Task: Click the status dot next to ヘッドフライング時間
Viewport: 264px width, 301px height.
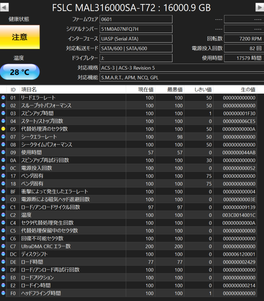Action: tap(4, 293)
